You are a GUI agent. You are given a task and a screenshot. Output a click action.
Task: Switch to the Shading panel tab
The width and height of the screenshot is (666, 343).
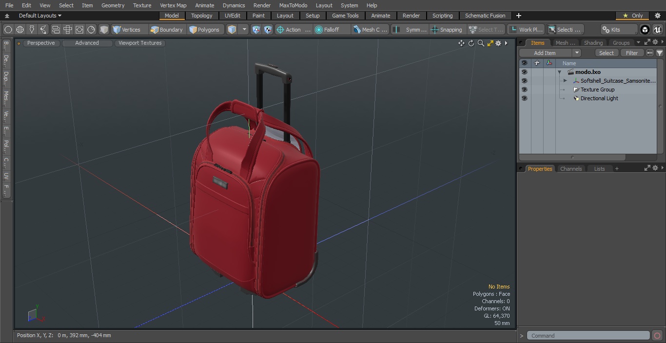[593, 43]
